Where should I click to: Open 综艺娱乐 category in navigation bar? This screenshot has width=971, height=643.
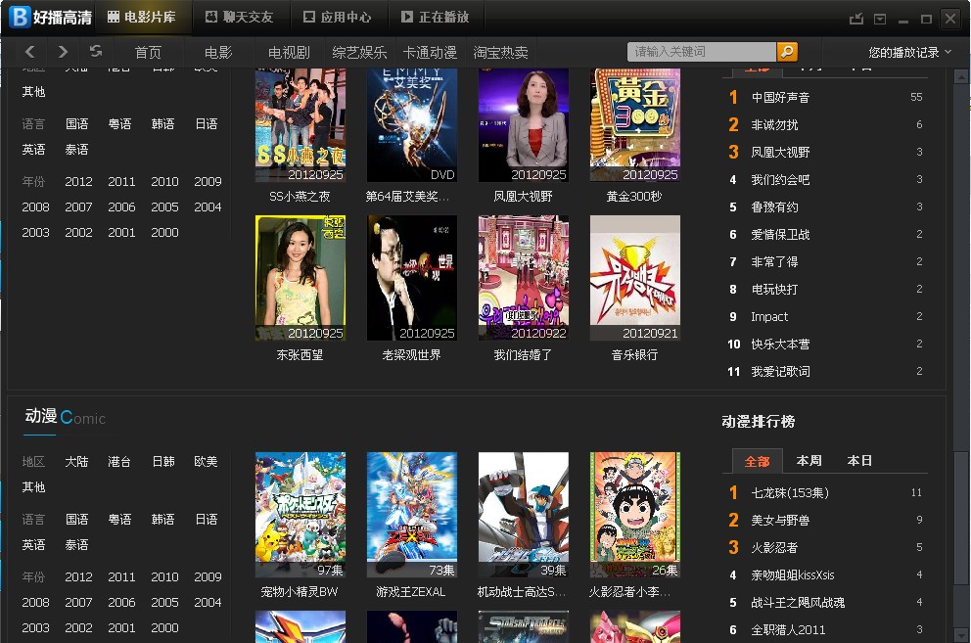click(359, 52)
